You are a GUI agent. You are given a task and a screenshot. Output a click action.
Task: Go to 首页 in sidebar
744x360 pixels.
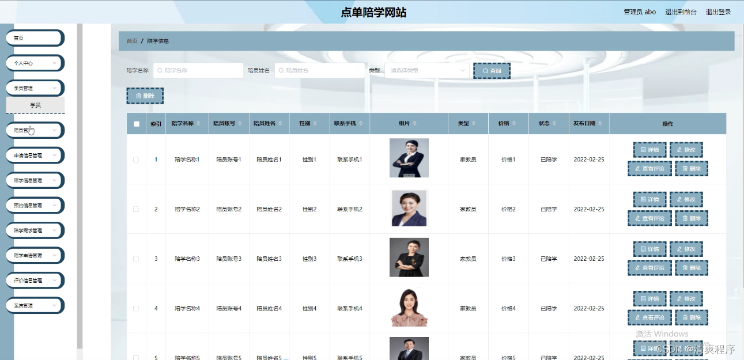pyautogui.click(x=35, y=38)
